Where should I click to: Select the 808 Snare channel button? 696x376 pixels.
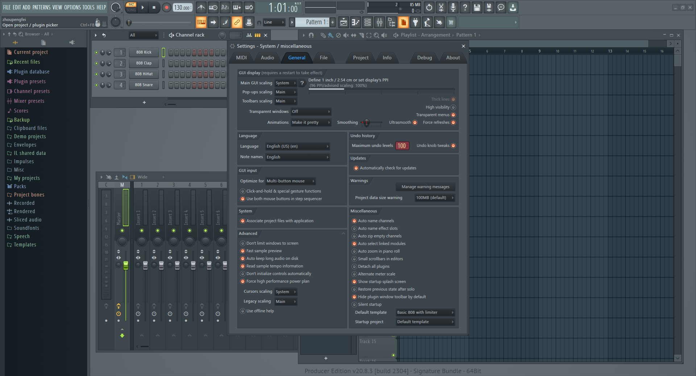(144, 85)
